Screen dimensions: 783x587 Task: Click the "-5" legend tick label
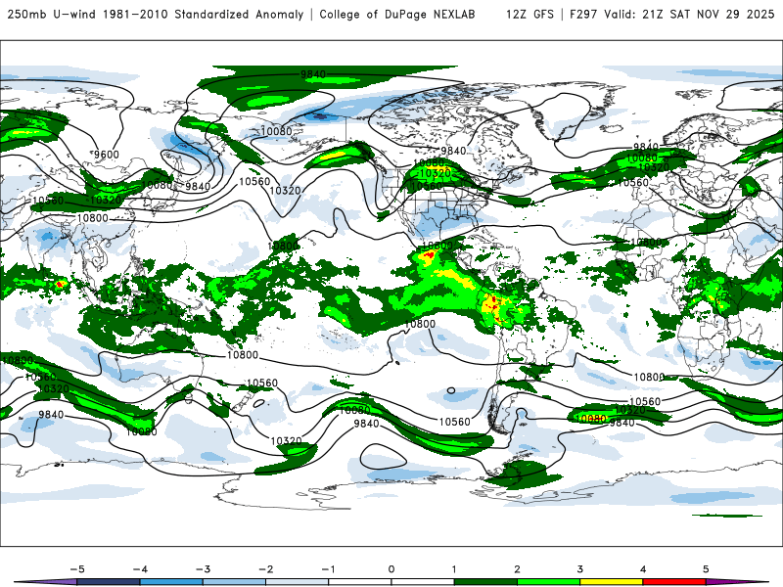point(77,569)
